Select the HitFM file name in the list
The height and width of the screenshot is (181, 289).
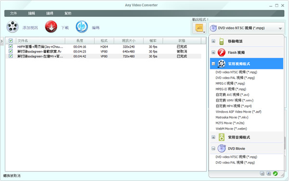pos(40,47)
